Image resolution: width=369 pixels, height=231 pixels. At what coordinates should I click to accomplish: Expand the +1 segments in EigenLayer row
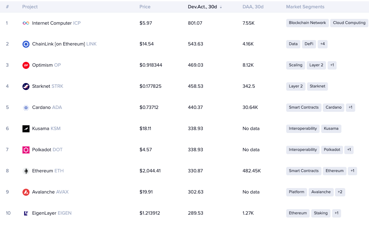(337, 213)
